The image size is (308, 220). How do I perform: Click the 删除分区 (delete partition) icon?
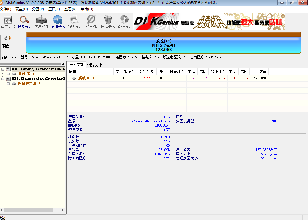108,21
